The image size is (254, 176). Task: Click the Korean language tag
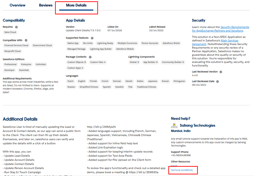pyautogui.click(x=165, y=81)
